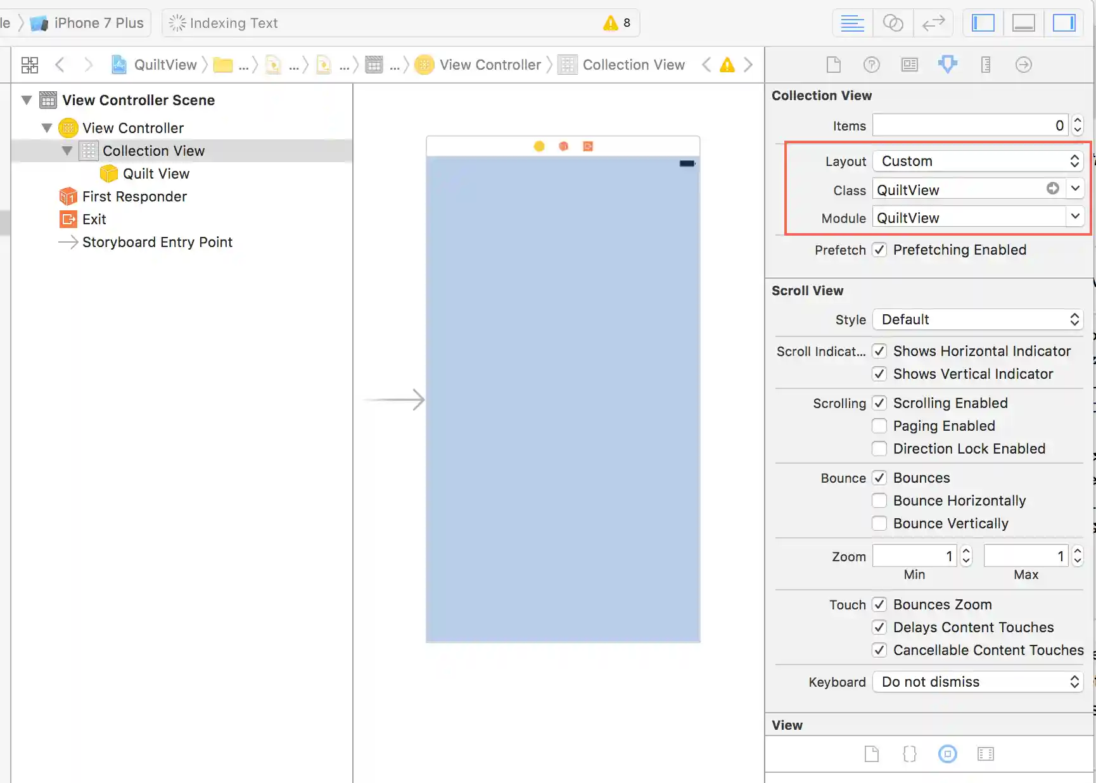Open the Keyboard dismiss mode dropdown
This screenshot has width=1096, height=783.
978,682
